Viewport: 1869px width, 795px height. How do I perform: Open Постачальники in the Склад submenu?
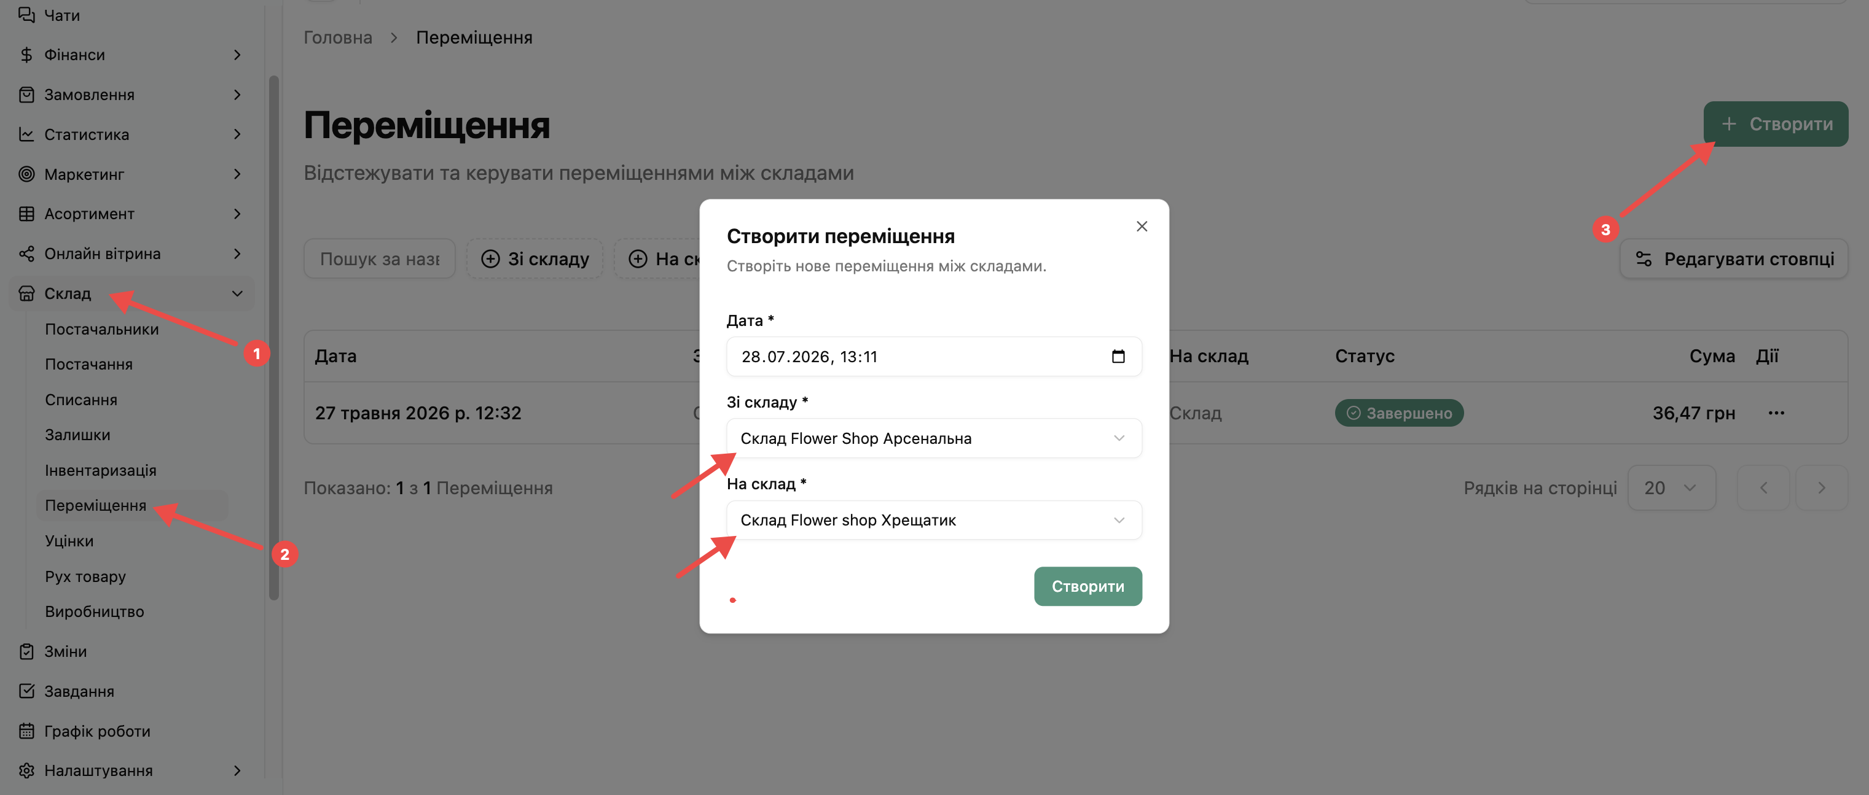click(x=101, y=329)
